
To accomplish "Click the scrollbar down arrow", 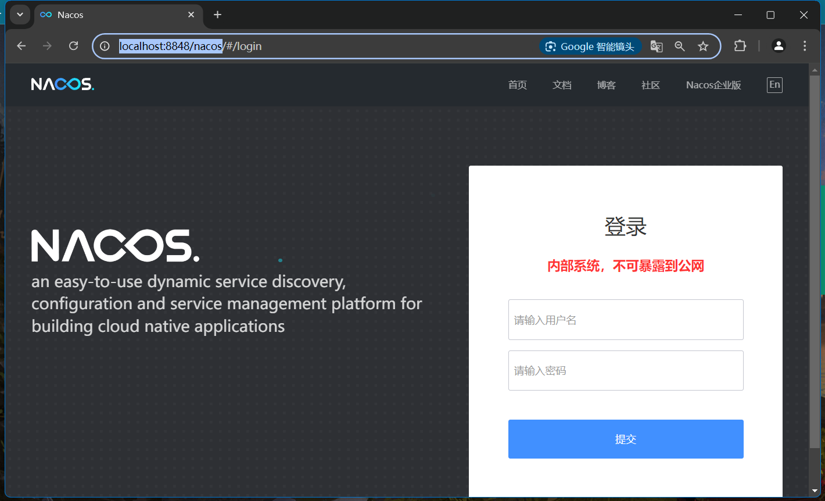I will [x=815, y=491].
